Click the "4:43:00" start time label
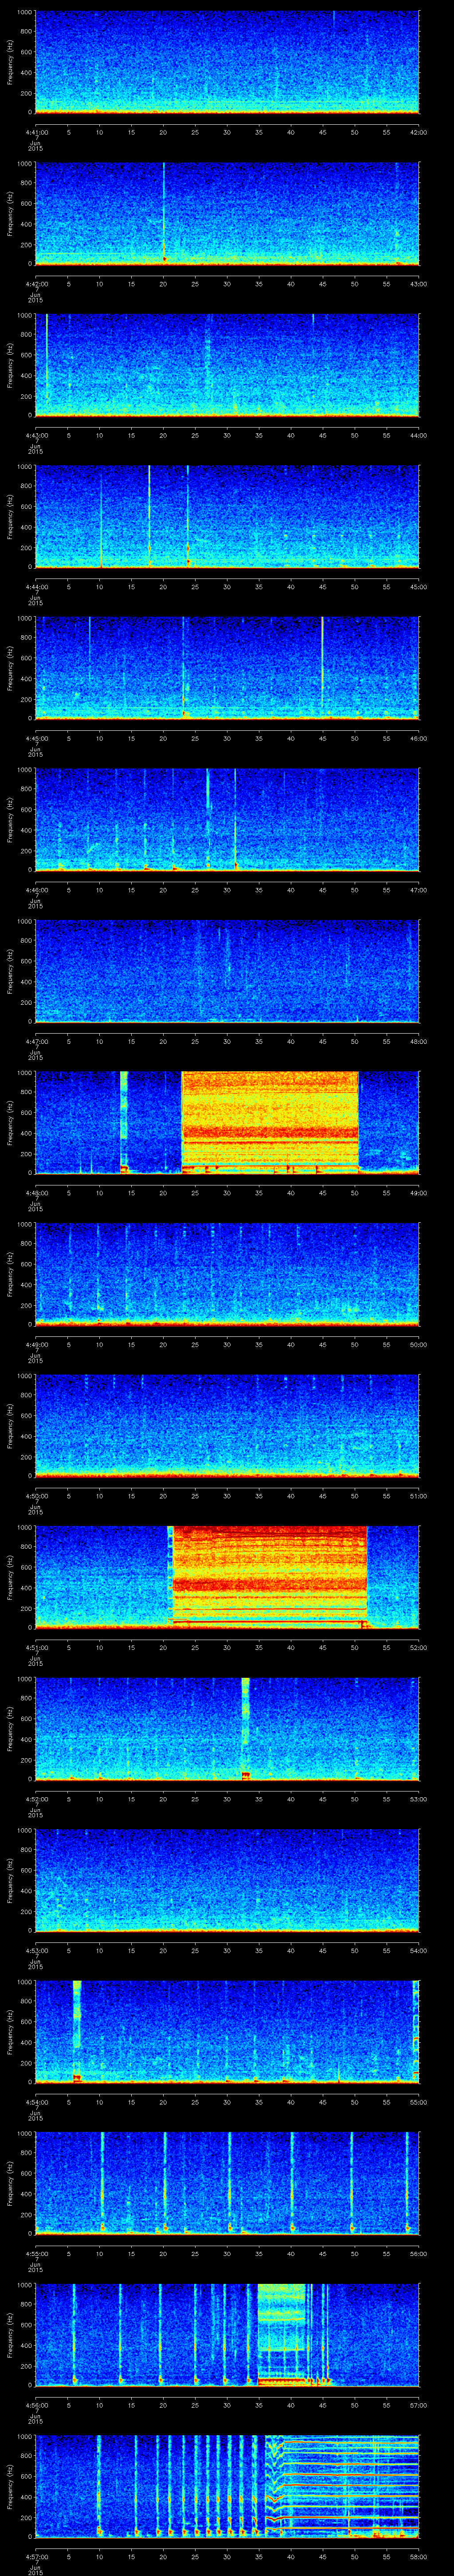This screenshot has width=454, height=2576. coord(36,435)
